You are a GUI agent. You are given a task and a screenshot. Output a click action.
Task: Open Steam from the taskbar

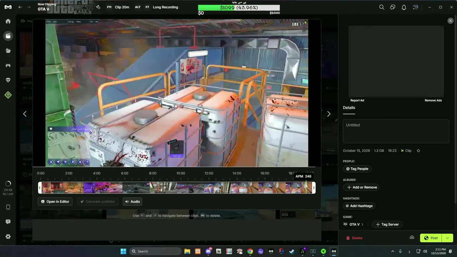[x=292, y=251]
